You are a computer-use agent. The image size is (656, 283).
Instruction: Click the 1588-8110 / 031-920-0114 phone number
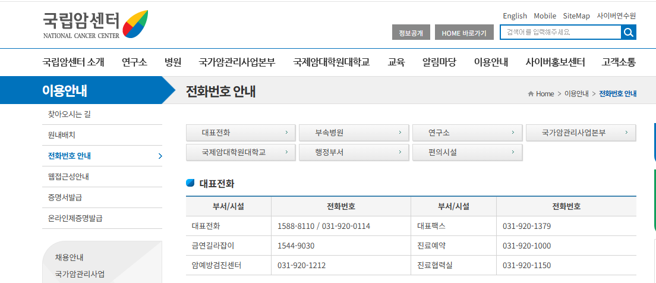coord(324,227)
